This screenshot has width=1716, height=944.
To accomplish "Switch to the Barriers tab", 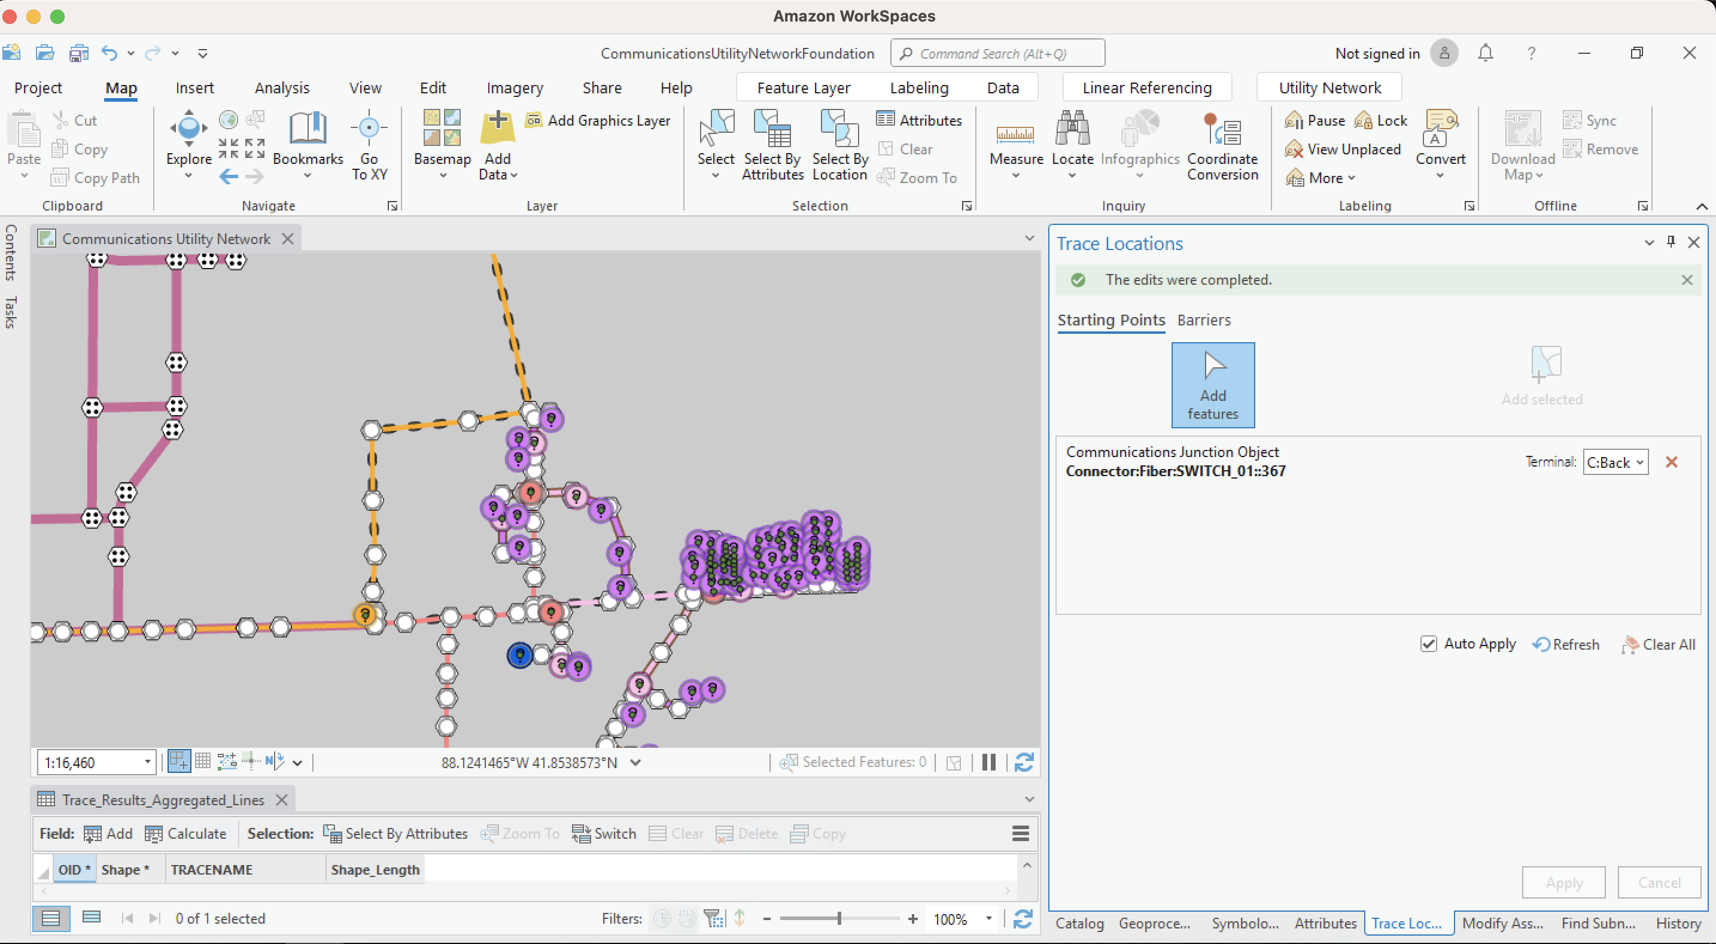I will pos(1204,320).
